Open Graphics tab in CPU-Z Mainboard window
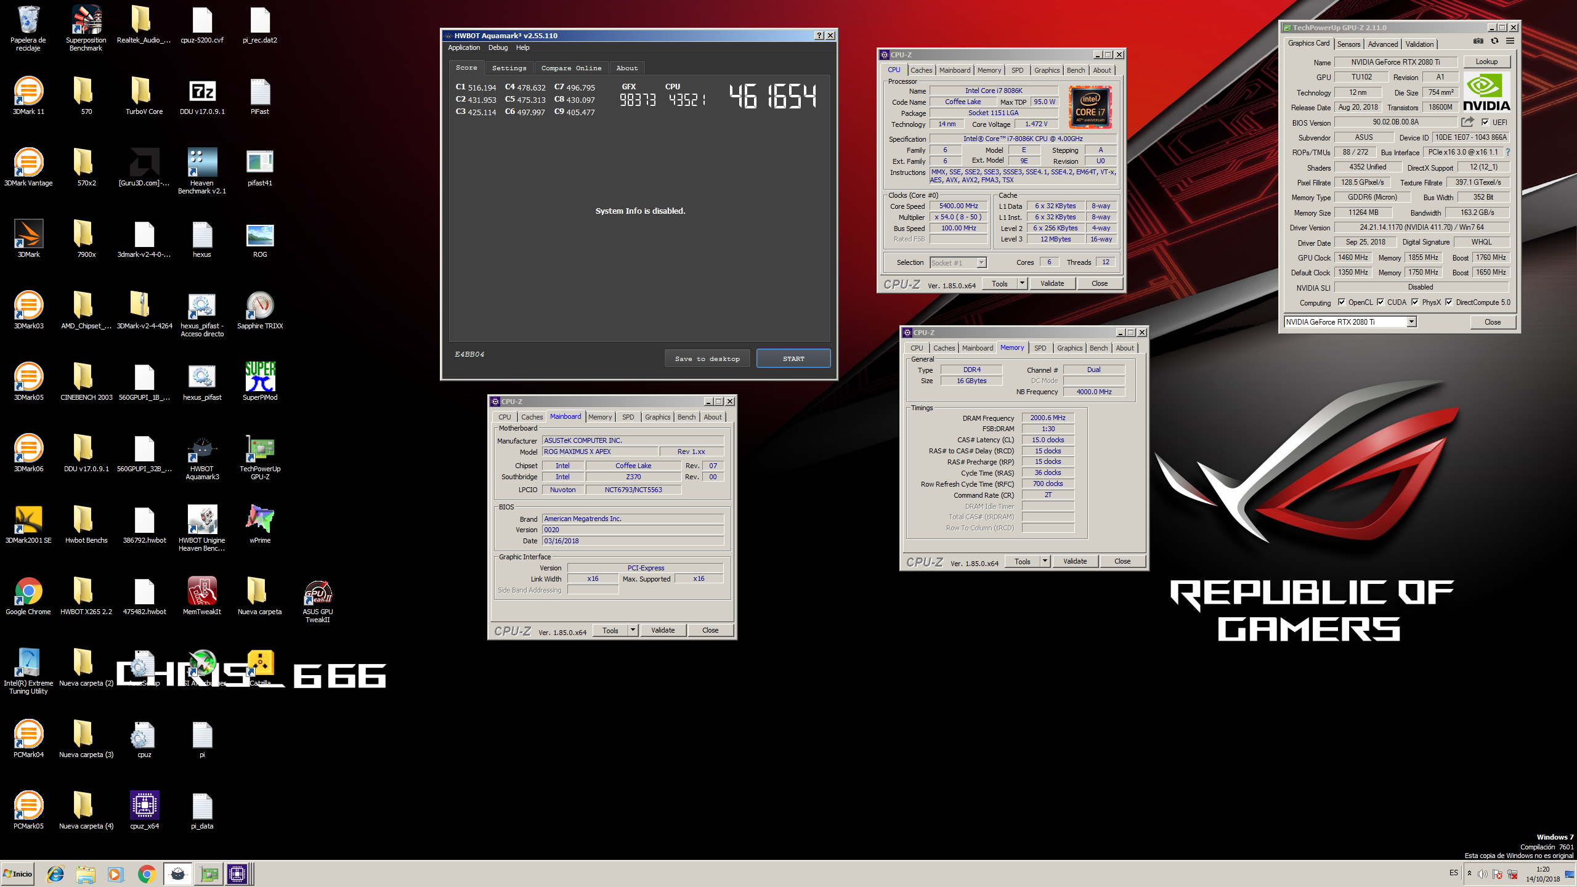Viewport: 1577px width, 887px height. (657, 417)
